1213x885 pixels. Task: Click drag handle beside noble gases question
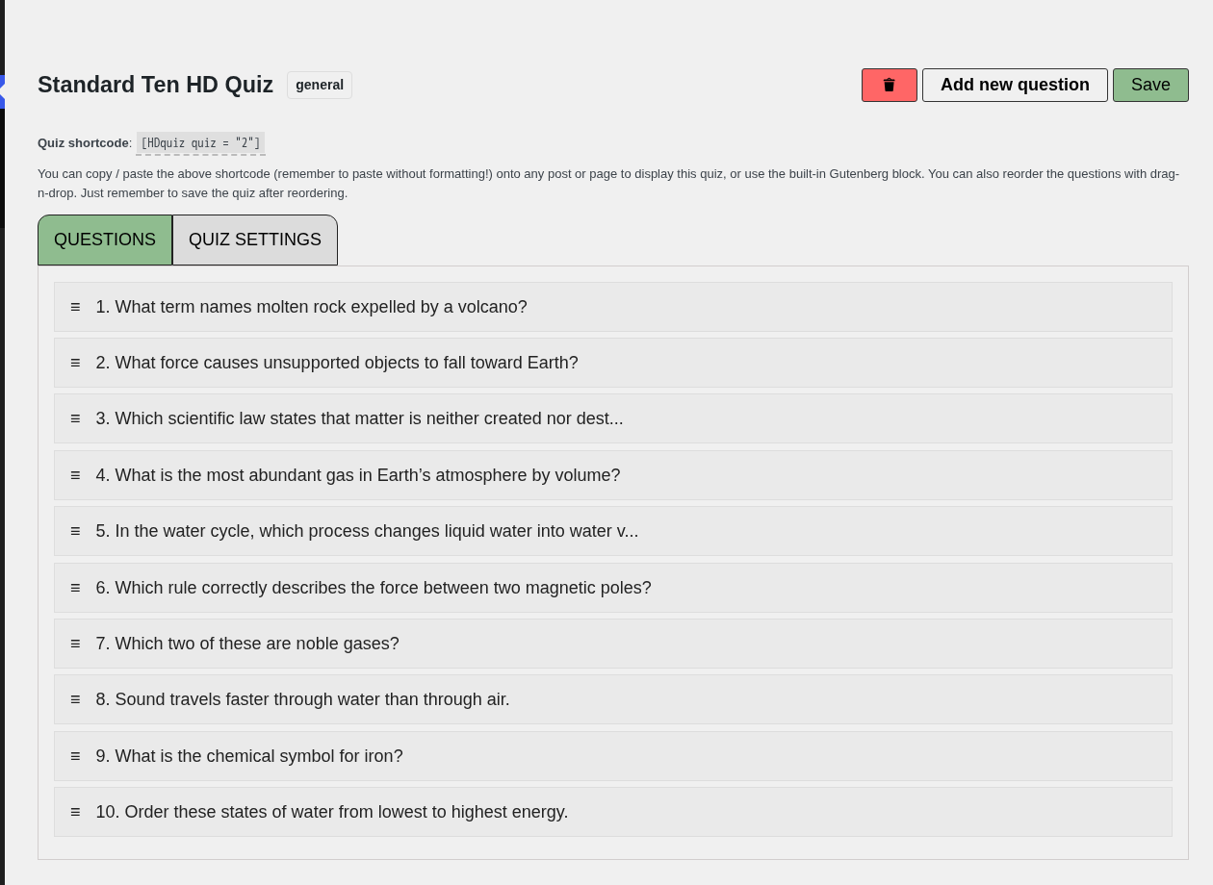(75, 644)
